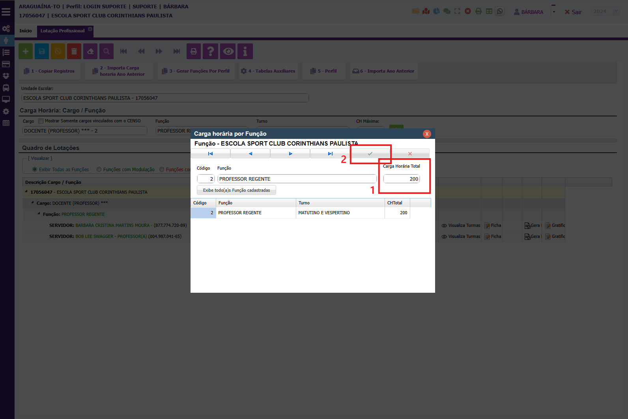Collapse the 'Cargo: DOCENTE (PROFESSOR)' tree node
This screenshot has width=628, height=419.
tap(33, 203)
